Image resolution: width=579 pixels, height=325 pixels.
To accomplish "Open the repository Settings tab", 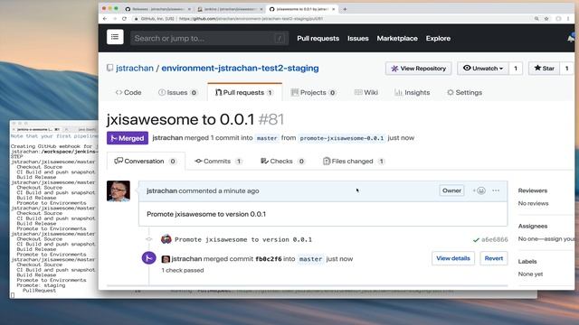I will pos(464,92).
